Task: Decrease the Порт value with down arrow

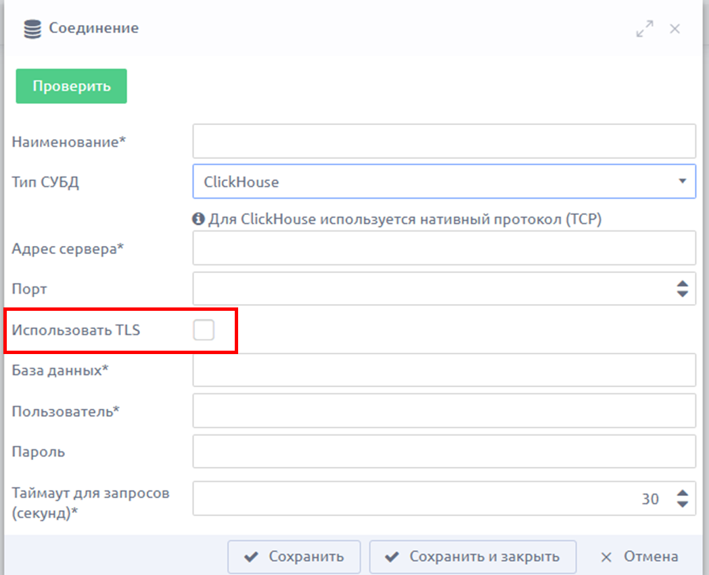Action: click(682, 294)
